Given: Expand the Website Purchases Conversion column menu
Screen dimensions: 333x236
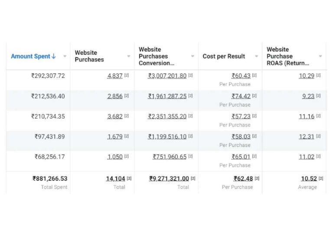Looking at the screenshot, I should pos(193,56).
